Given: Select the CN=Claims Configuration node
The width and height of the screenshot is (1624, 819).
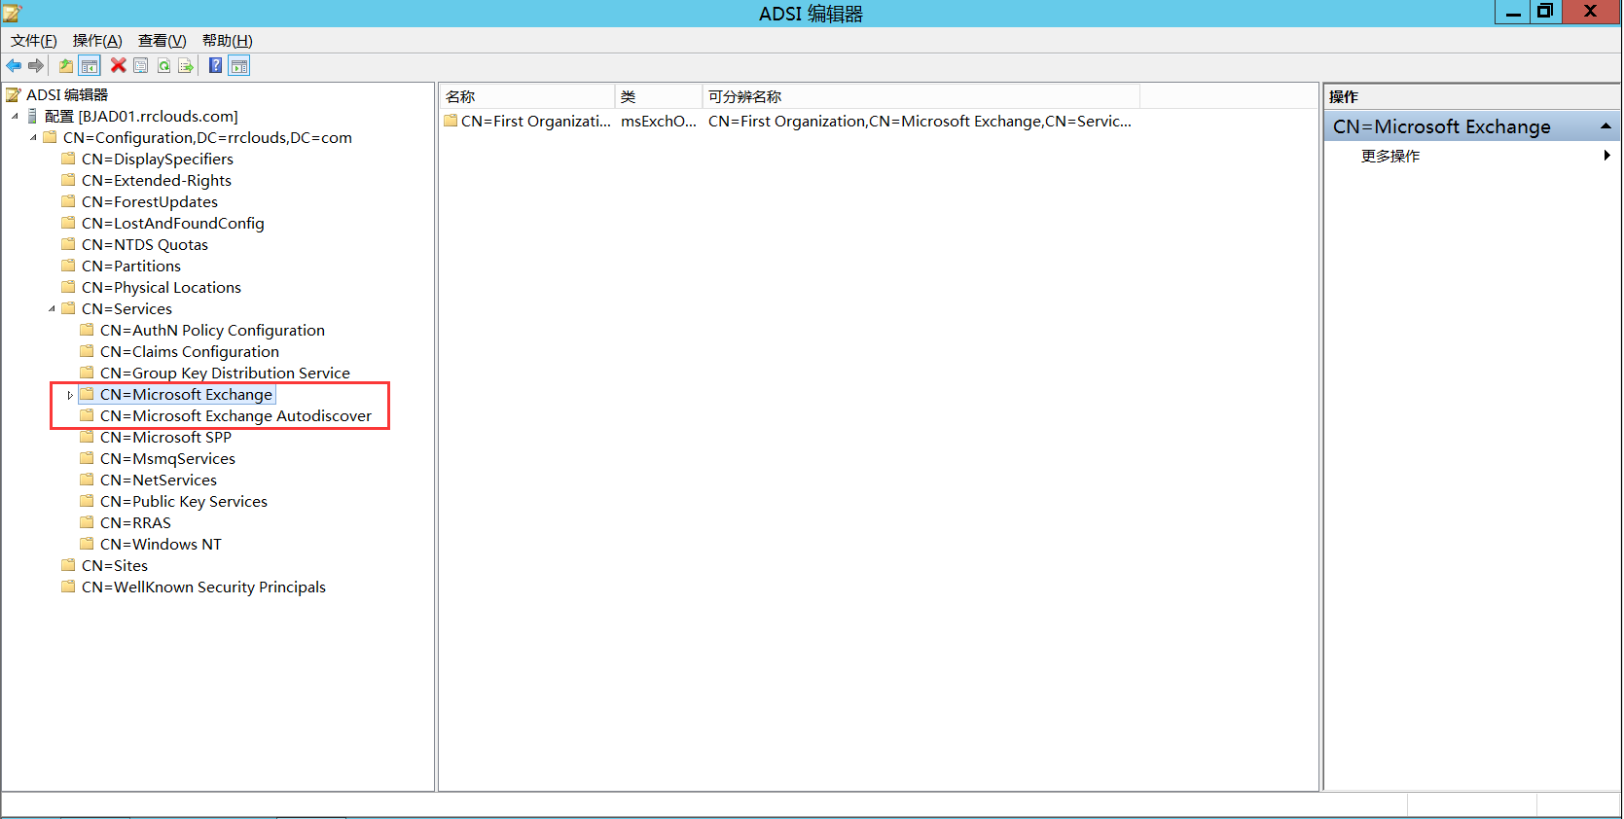Looking at the screenshot, I should click(x=190, y=351).
